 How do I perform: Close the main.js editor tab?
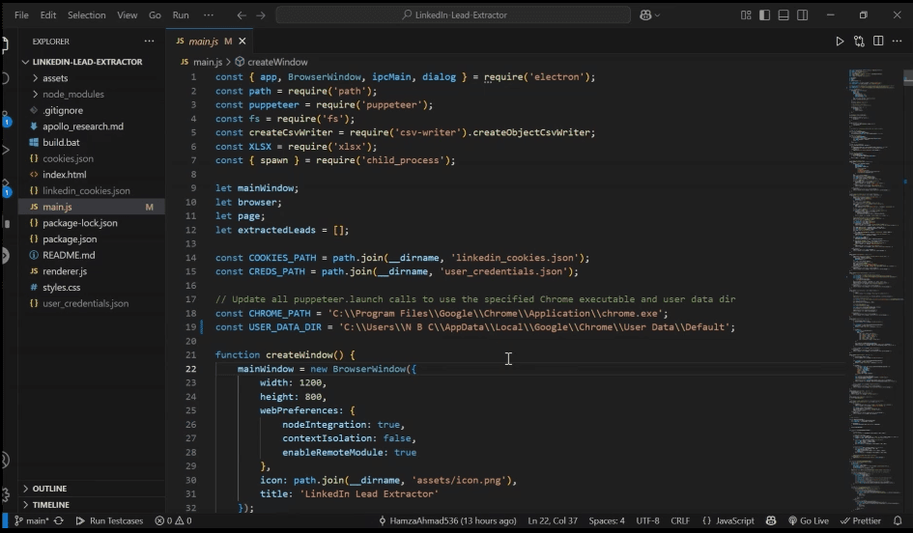243,42
